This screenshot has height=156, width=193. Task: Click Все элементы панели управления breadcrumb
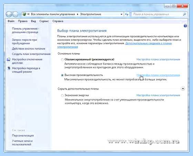(53, 14)
